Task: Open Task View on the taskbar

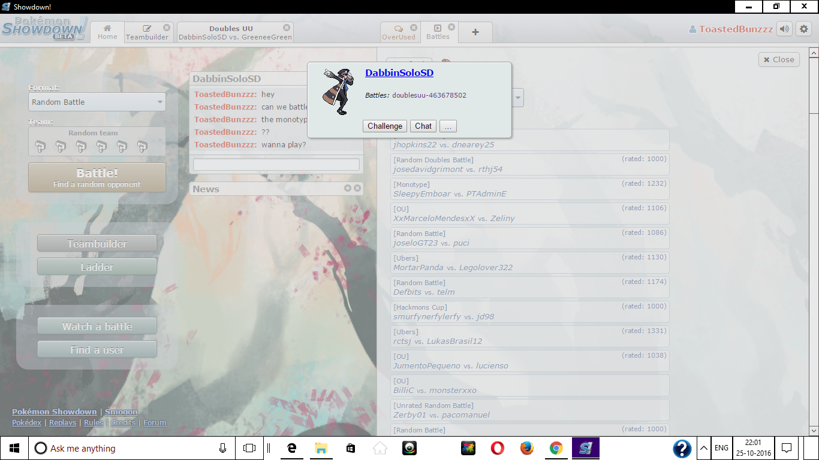Action: (249, 448)
